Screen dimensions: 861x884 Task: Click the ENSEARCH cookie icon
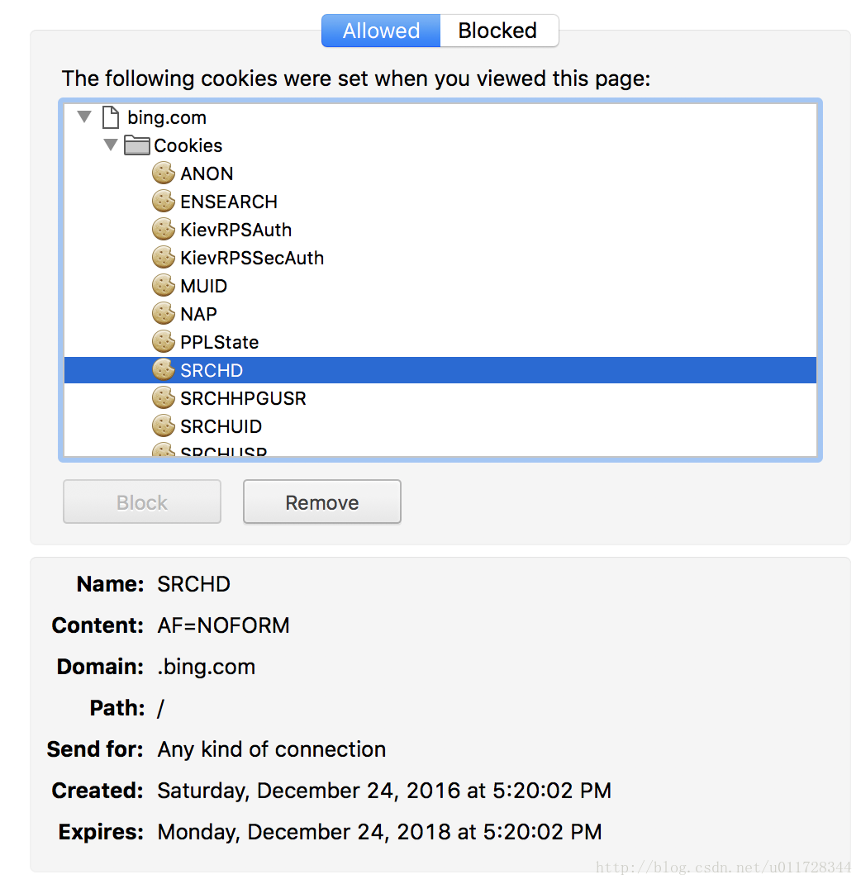164,202
